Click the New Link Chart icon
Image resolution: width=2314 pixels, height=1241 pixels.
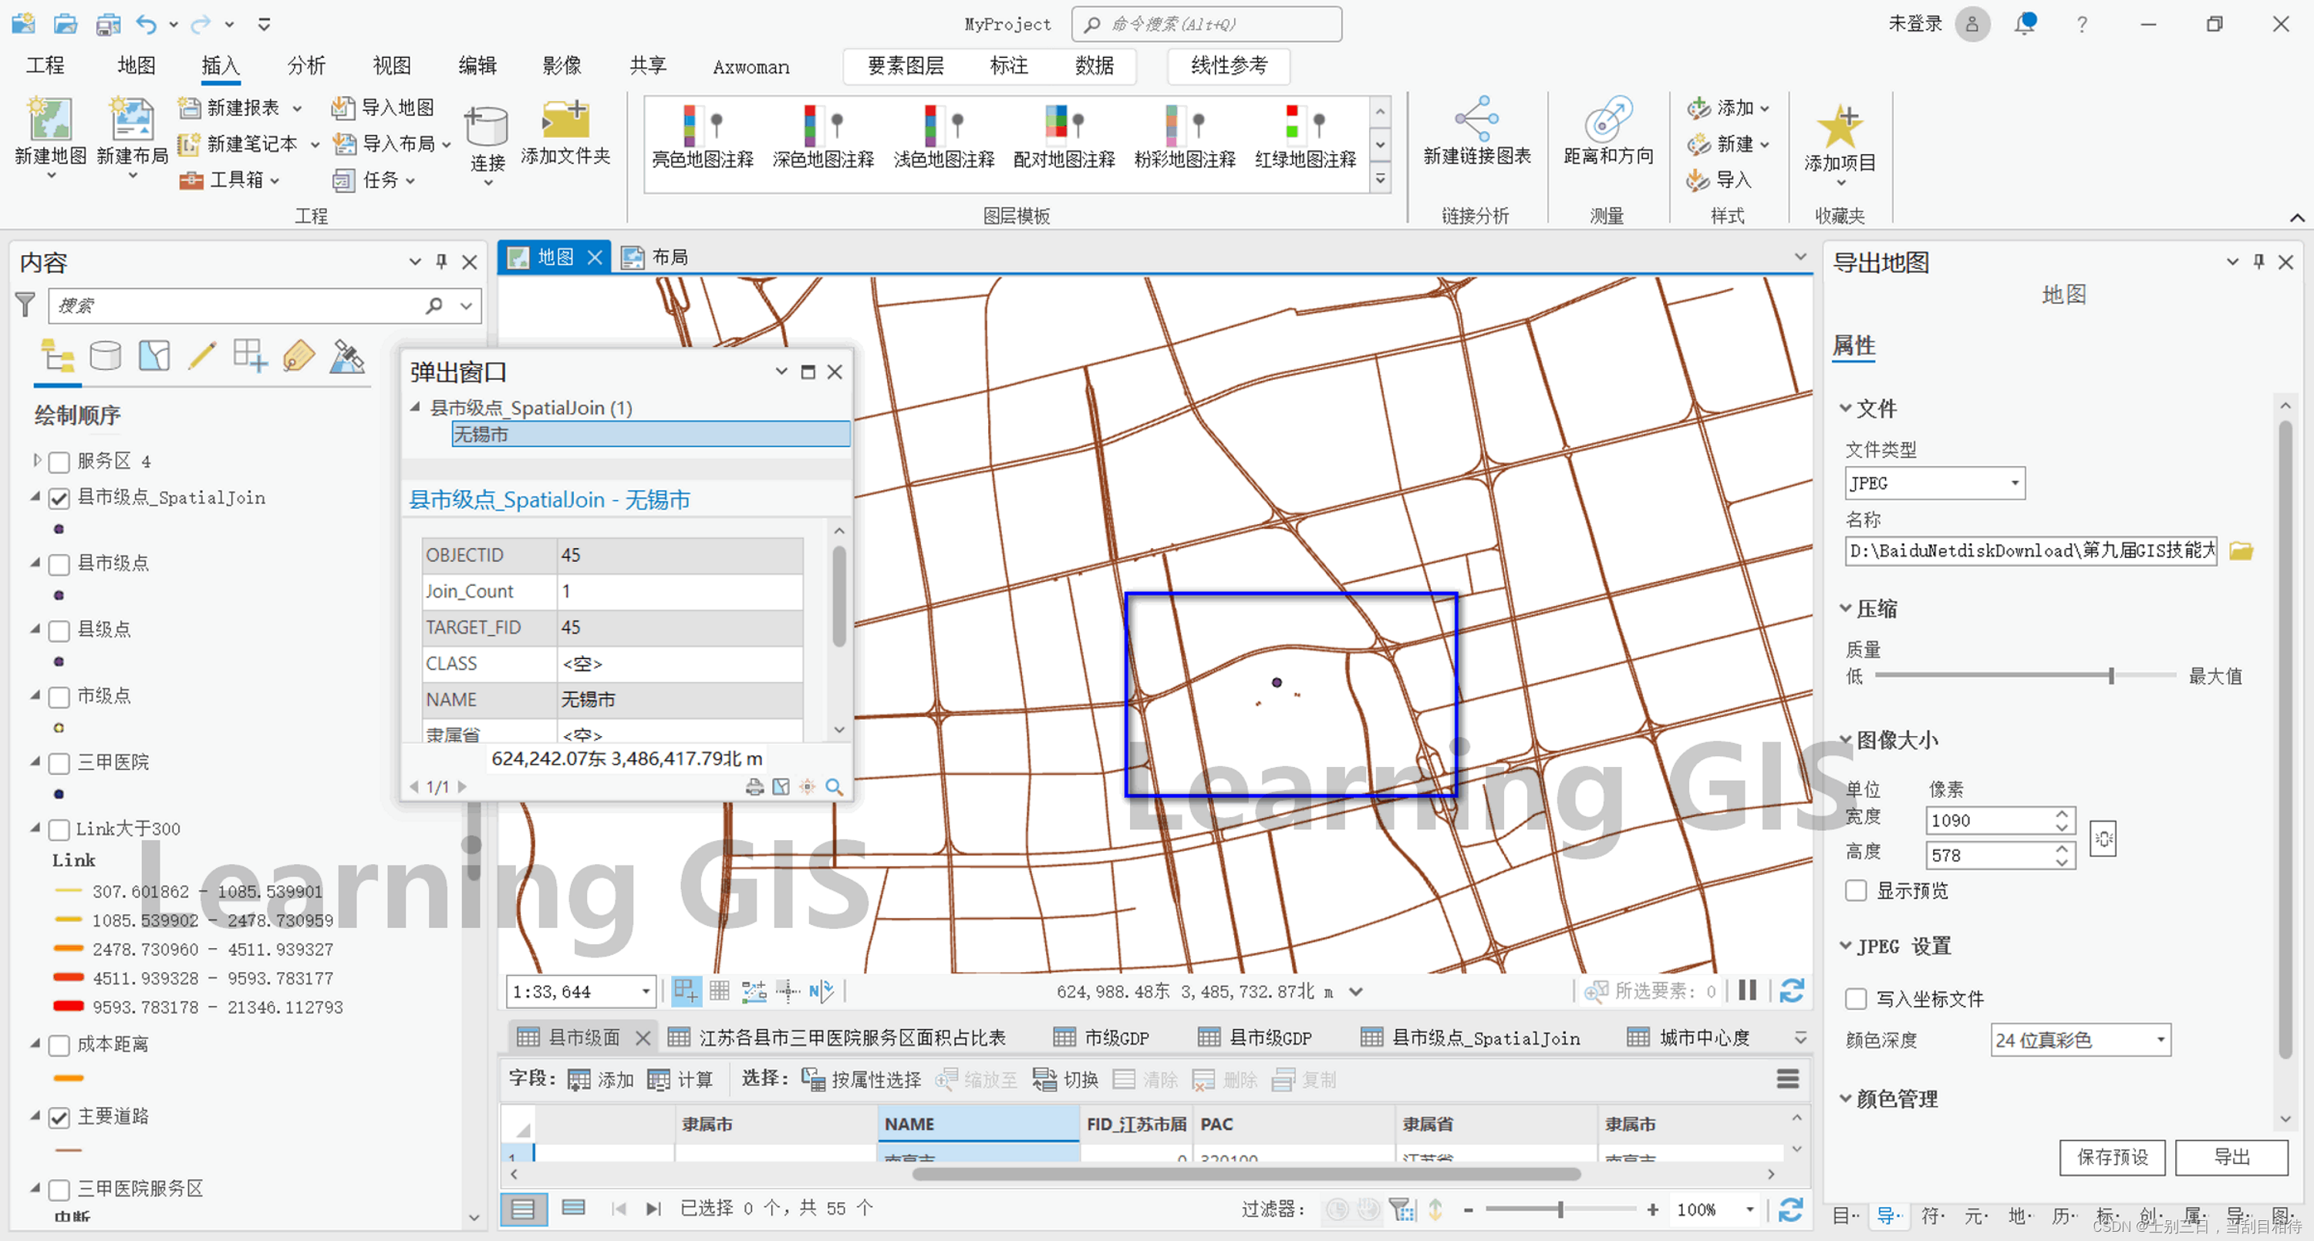pos(1476,119)
